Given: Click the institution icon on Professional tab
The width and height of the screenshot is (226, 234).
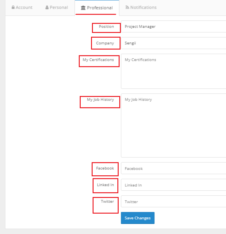Looking at the screenshot, I should coord(83,8).
